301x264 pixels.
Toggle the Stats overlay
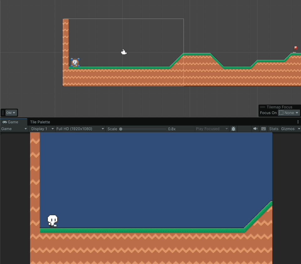(274, 129)
